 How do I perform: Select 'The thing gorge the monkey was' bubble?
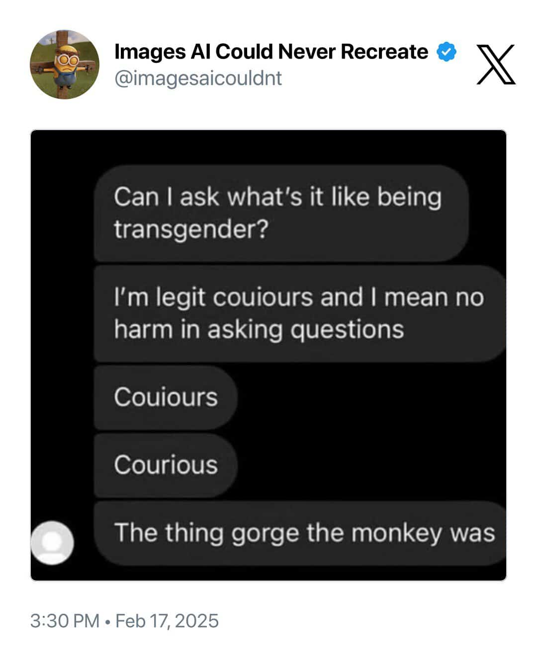(x=300, y=533)
